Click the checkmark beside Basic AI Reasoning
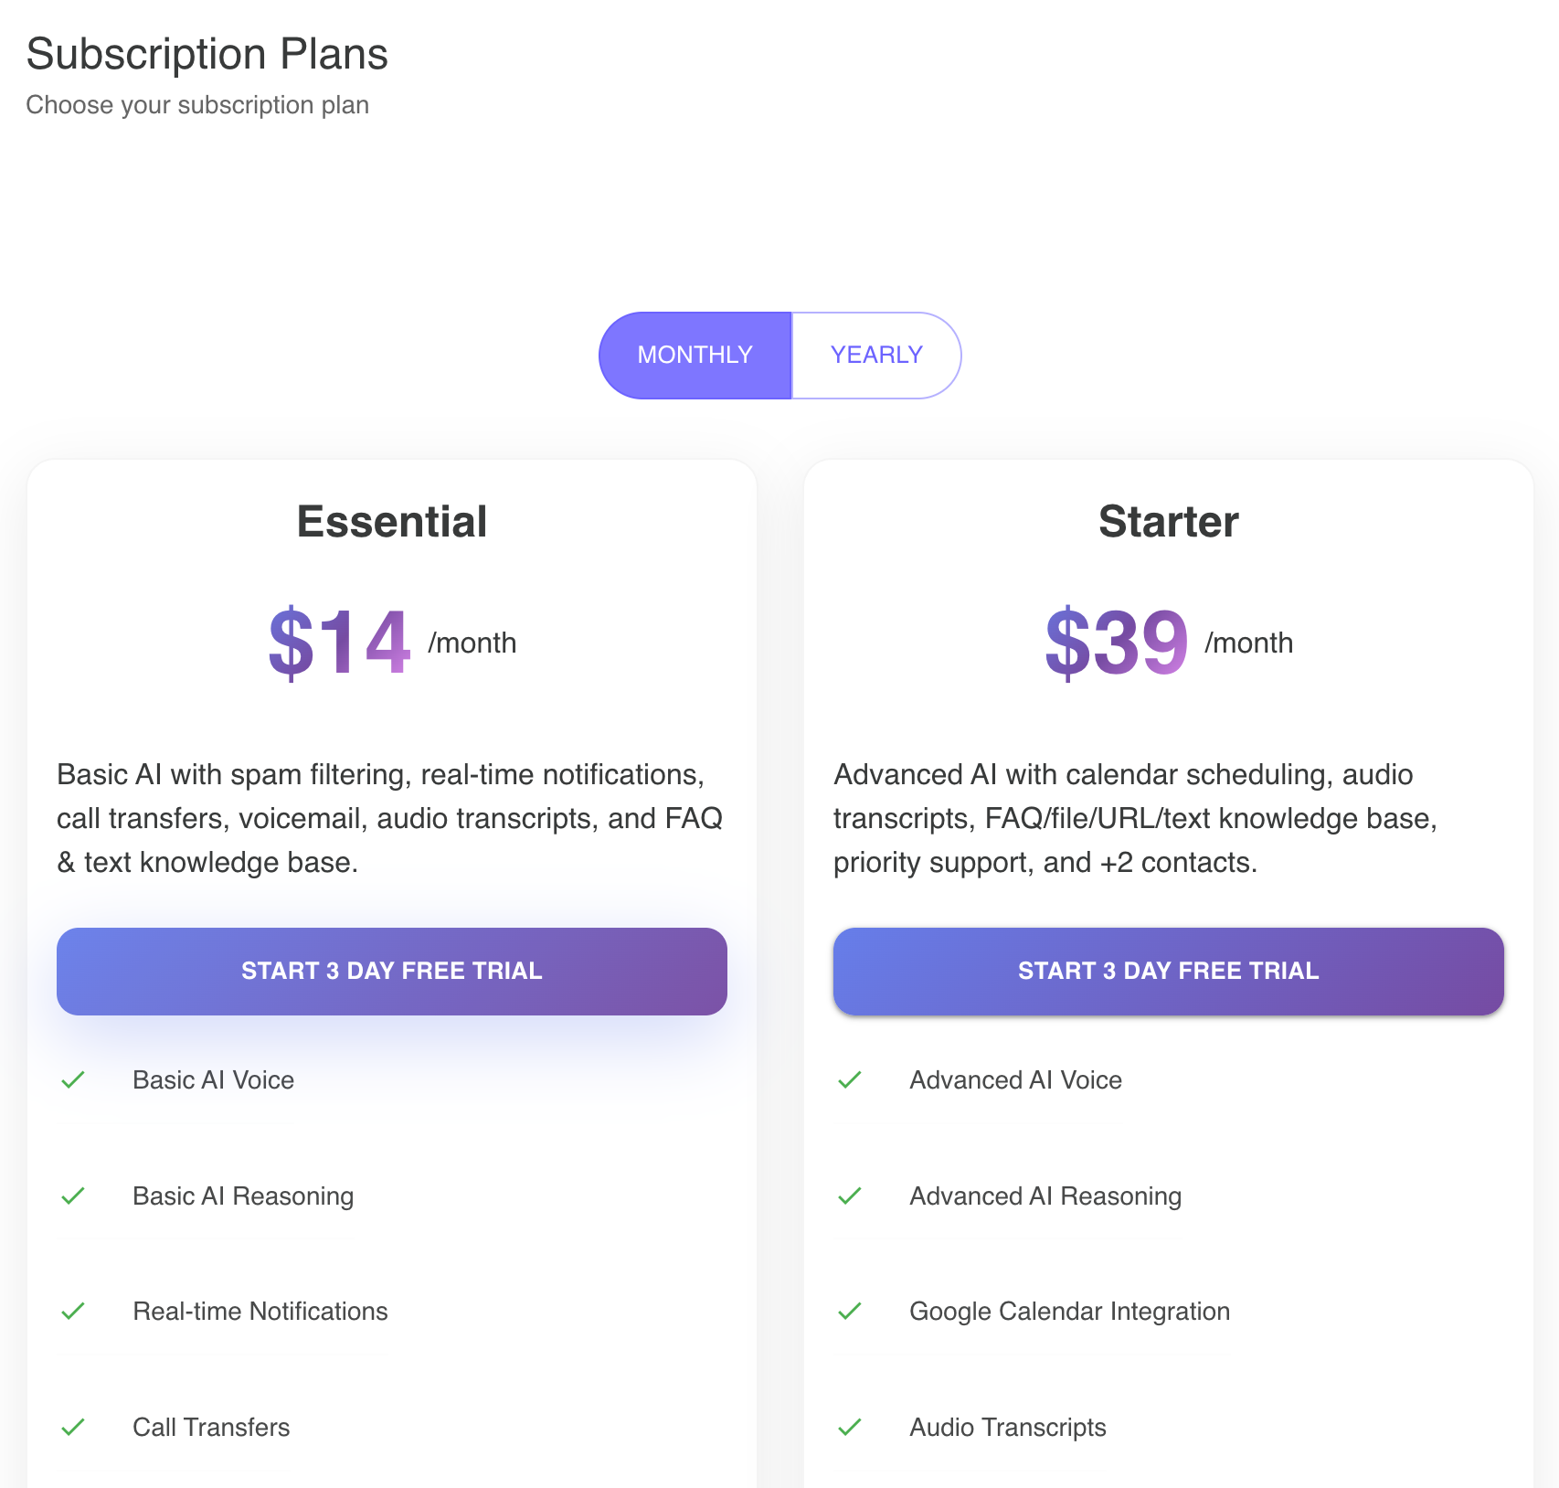This screenshot has height=1488, width=1559. [x=73, y=1196]
